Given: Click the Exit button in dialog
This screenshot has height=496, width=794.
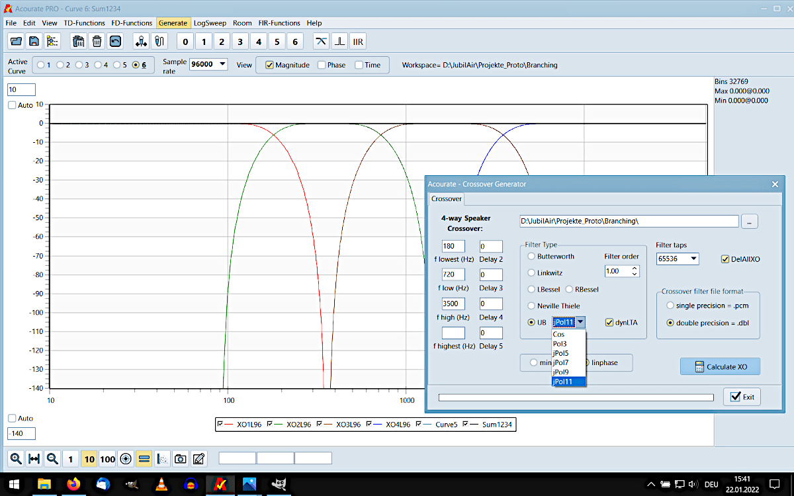Looking at the screenshot, I should 742,397.
